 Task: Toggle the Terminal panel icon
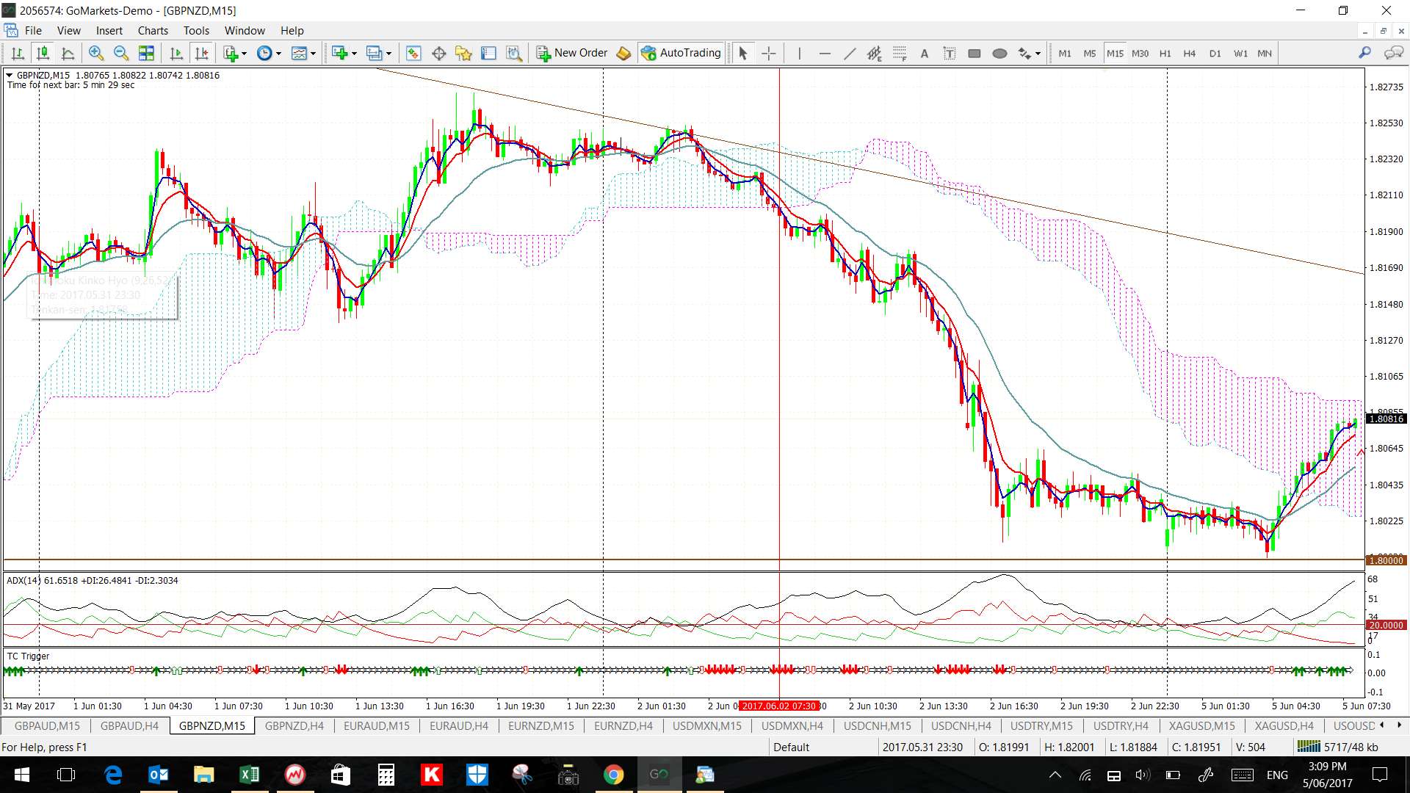pos(488,53)
